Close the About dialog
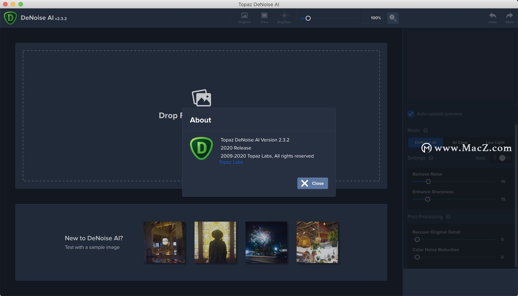 (312, 183)
